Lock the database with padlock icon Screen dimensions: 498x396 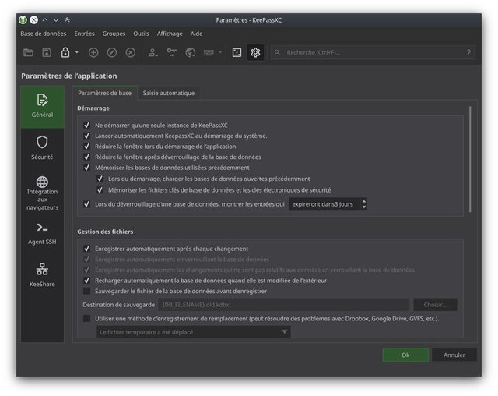(x=65, y=52)
